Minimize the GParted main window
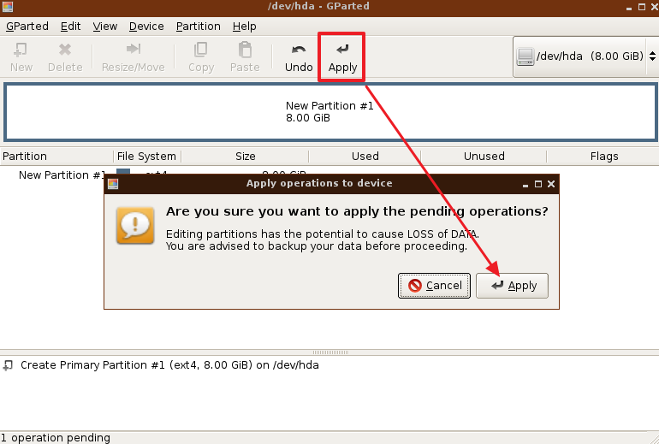659x444 pixels. point(629,8)
